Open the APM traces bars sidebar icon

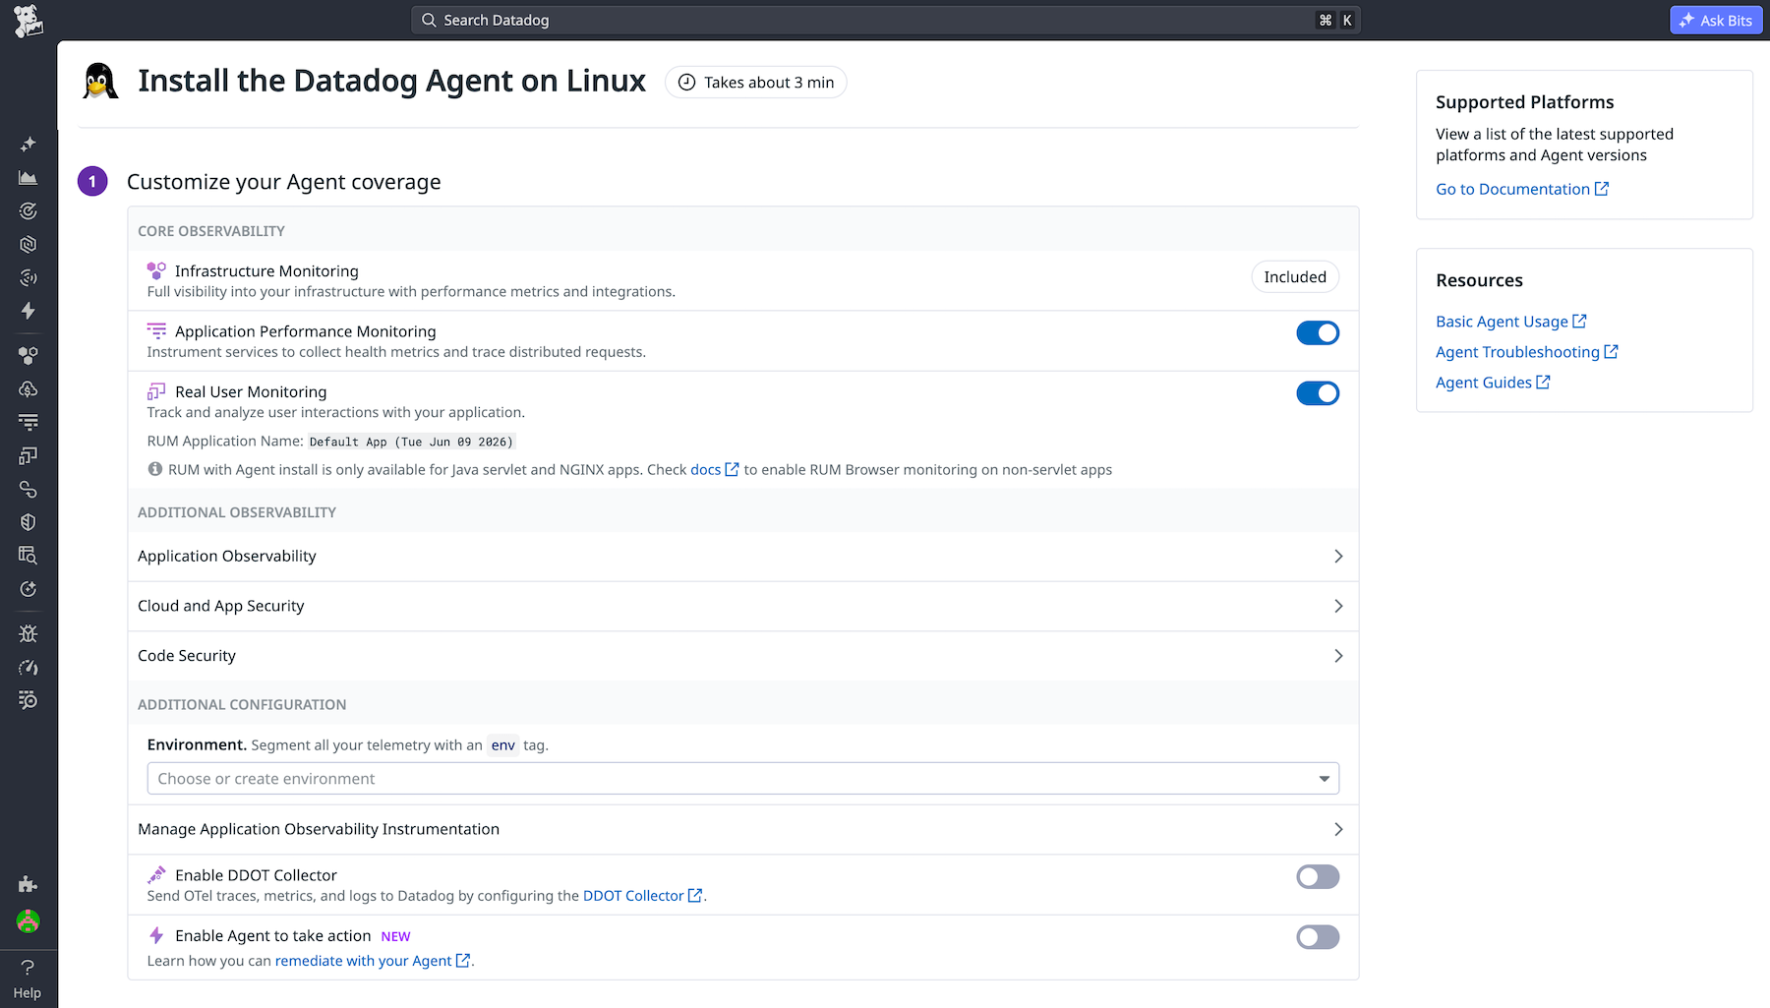(29, 422)
